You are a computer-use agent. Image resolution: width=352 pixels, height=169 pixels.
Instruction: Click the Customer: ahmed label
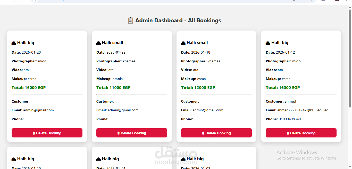(x=281, y=101)
